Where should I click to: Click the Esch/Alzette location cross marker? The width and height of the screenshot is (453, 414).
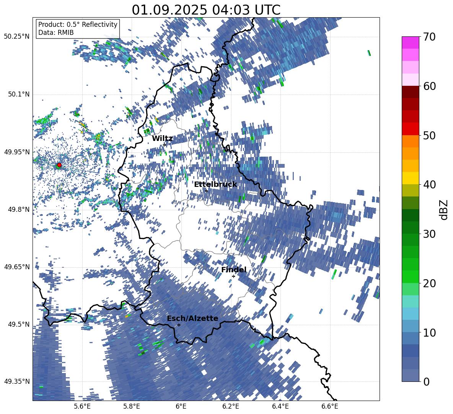pyautogui.click(x=179, y=325)
